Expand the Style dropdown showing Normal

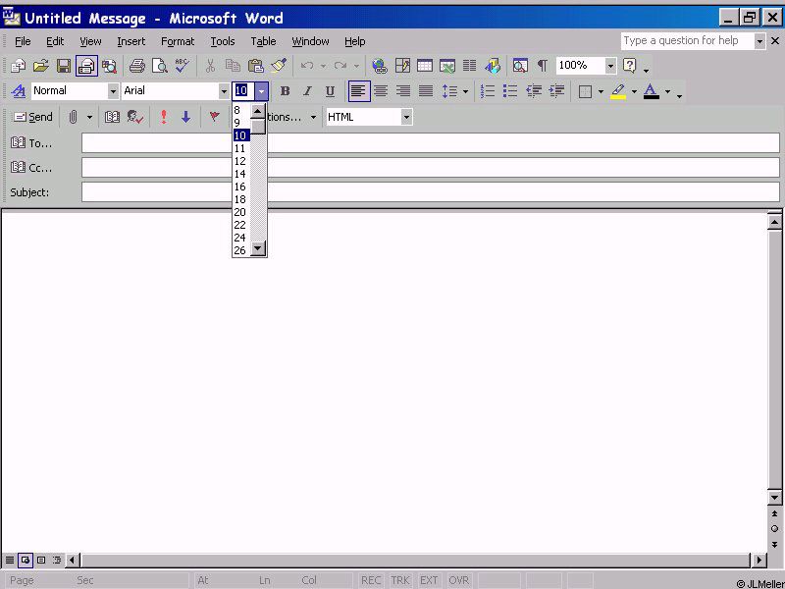pos(113,91)
